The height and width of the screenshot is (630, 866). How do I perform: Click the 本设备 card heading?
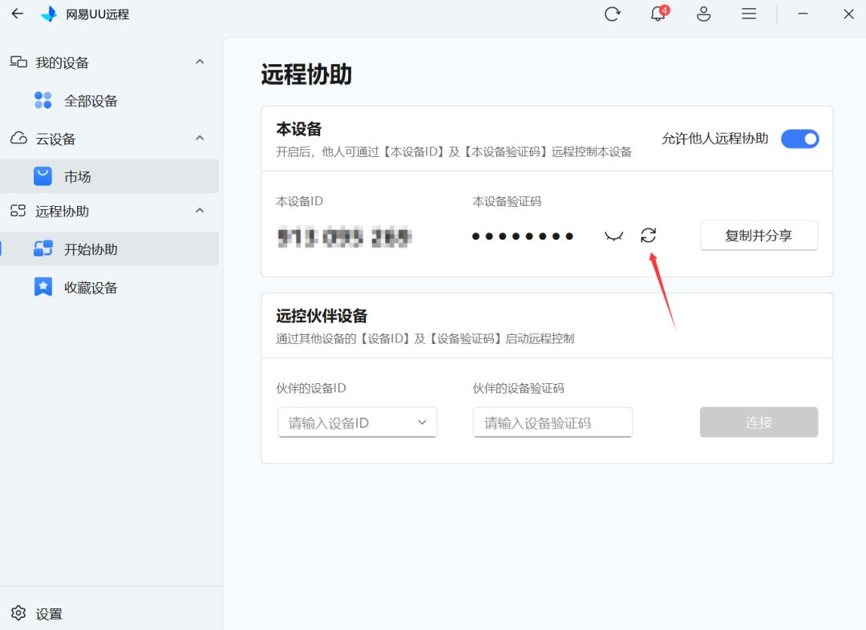tap(299, 129)
